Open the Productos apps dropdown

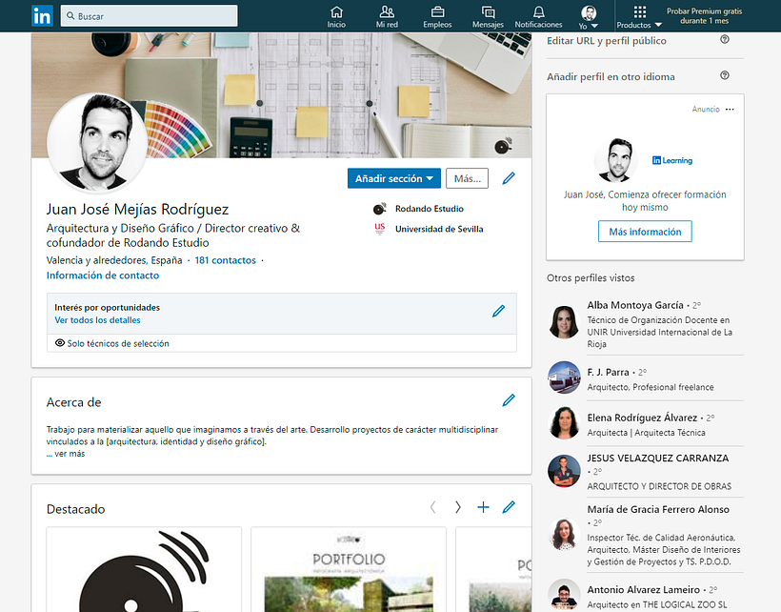point(639,16)
